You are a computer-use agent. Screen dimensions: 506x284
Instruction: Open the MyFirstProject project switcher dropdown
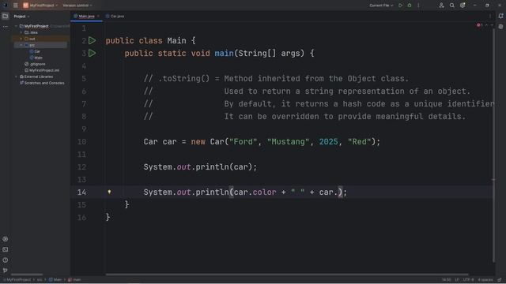(x=40, y=6)
